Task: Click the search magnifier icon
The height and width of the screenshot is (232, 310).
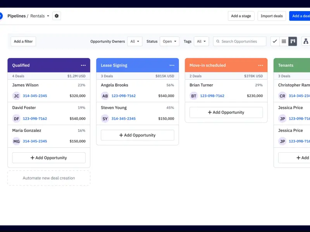Action: click(x=218, y=41)
